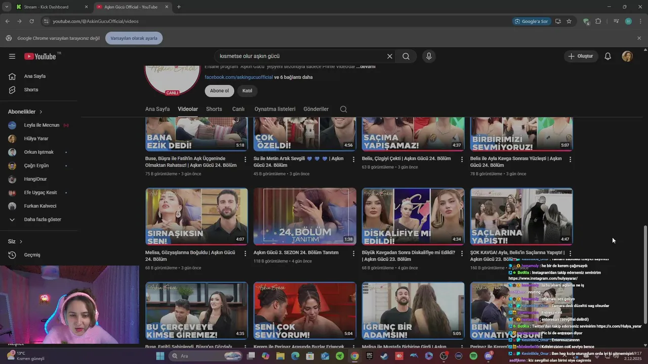
Task: Switch to the Ana Sayfa channel tab
Action: click(157, 109)
